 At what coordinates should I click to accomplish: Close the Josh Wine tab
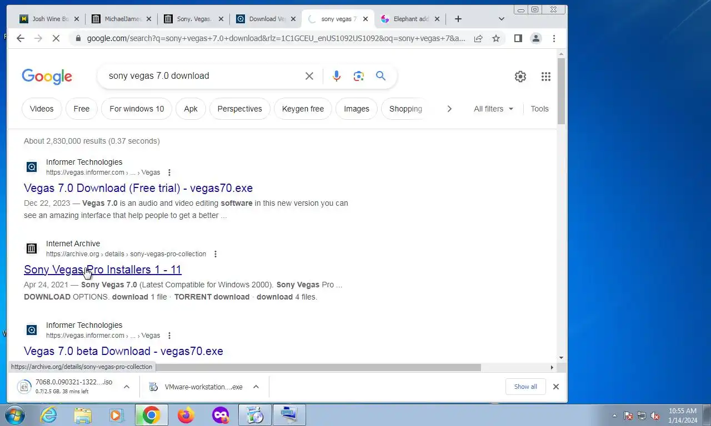(77, 19)
